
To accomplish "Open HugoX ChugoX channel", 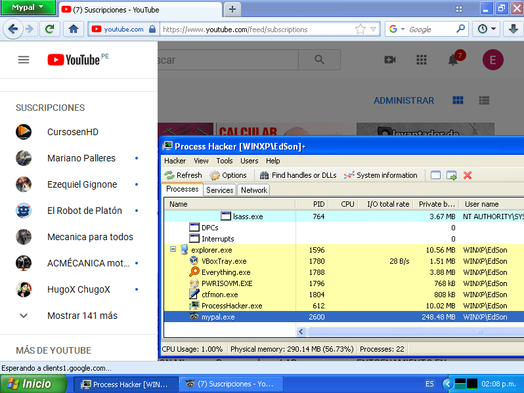I will click(x=78, y=289).
